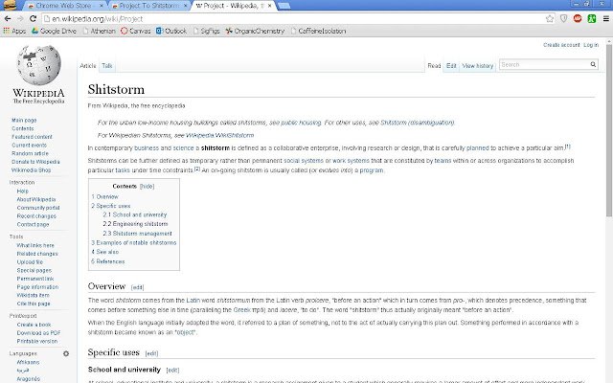Screen dimensions: 613x383
Task: Open the program link in intro
Action: coord(372,170)
